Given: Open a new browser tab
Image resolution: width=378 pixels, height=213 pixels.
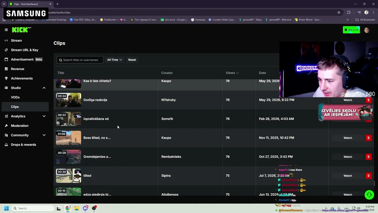Looking at the screenshot, I should pos(57,4).
